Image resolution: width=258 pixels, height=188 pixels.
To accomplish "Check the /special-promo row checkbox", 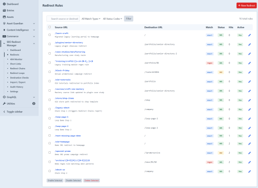I will pos(50,153).
